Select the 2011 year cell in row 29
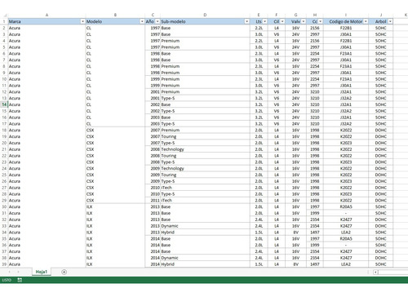The image size is (408, 297). coord(153,201)
